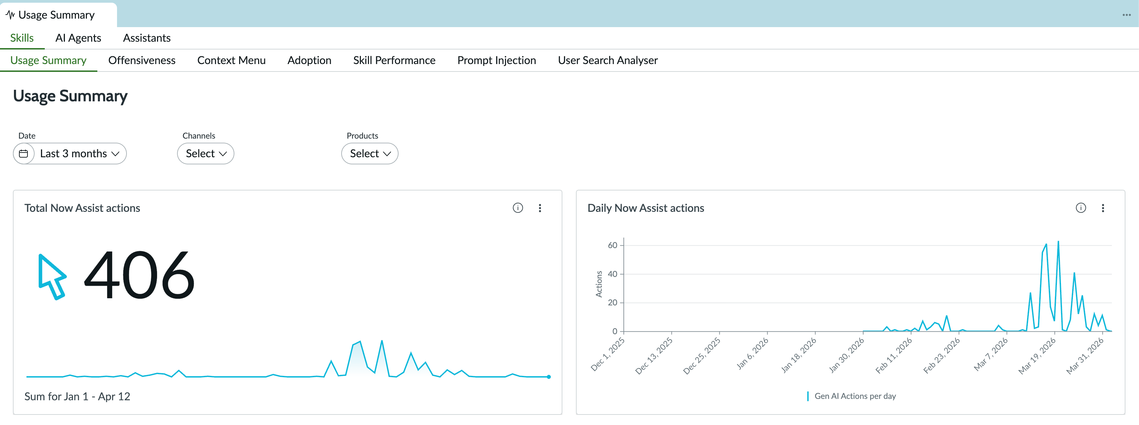Switch to the AI Agents tab
This screenshot has height=425, width=1139.
[78, 38]
